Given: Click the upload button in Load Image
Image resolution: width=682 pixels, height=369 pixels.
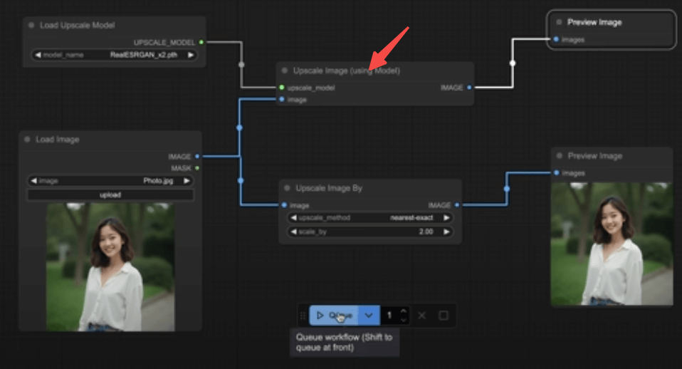Looking at the screenshot, I should (x=110, y=194).
